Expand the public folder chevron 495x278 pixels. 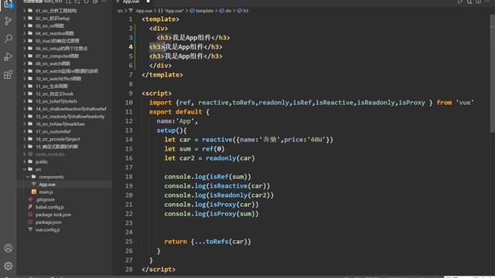(x=24, y=161)
